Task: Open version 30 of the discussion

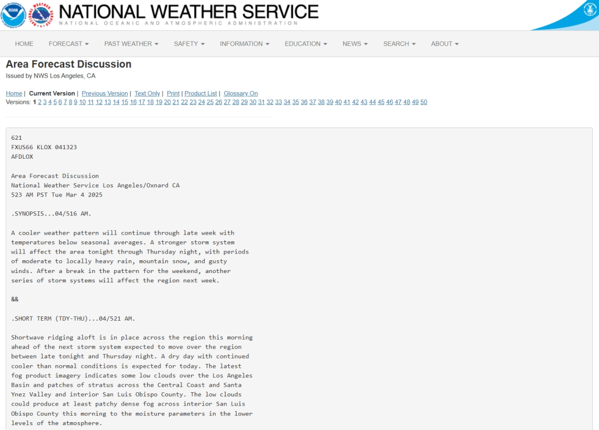Action: [x=253, y=102]
